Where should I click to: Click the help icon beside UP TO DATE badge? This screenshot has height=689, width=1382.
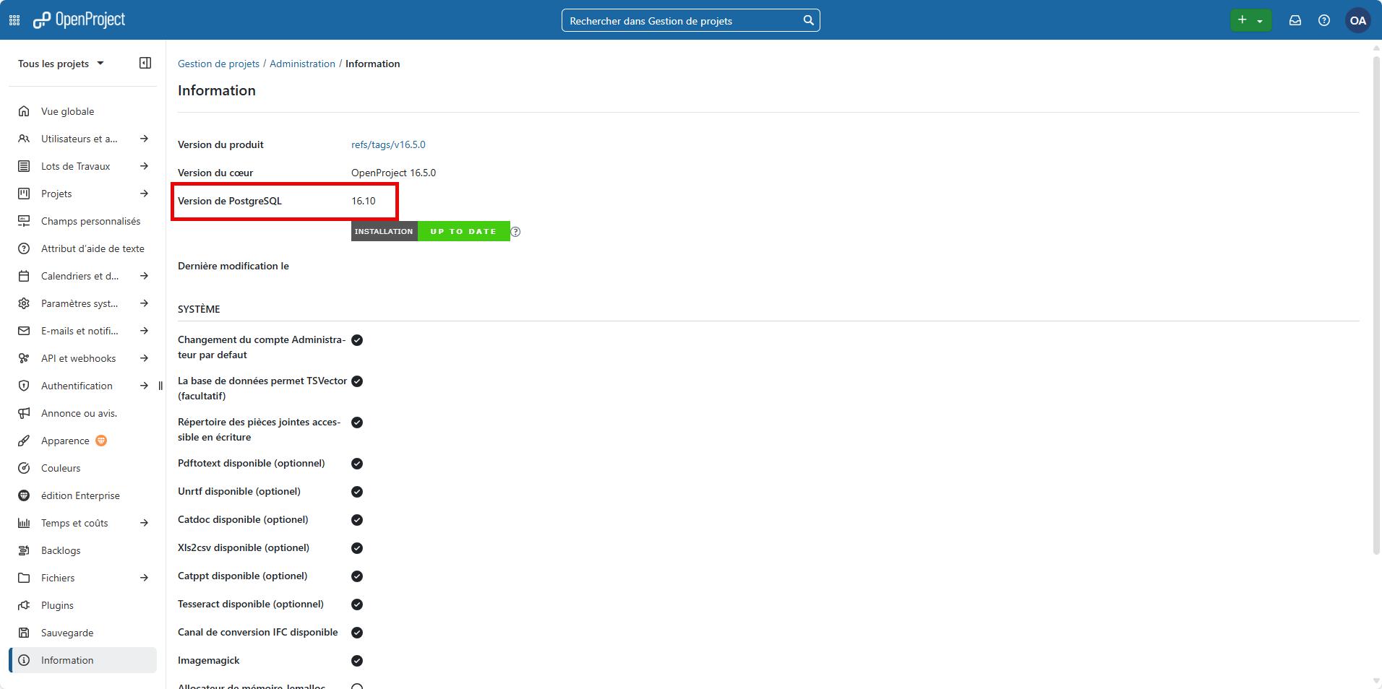[515, 232]
